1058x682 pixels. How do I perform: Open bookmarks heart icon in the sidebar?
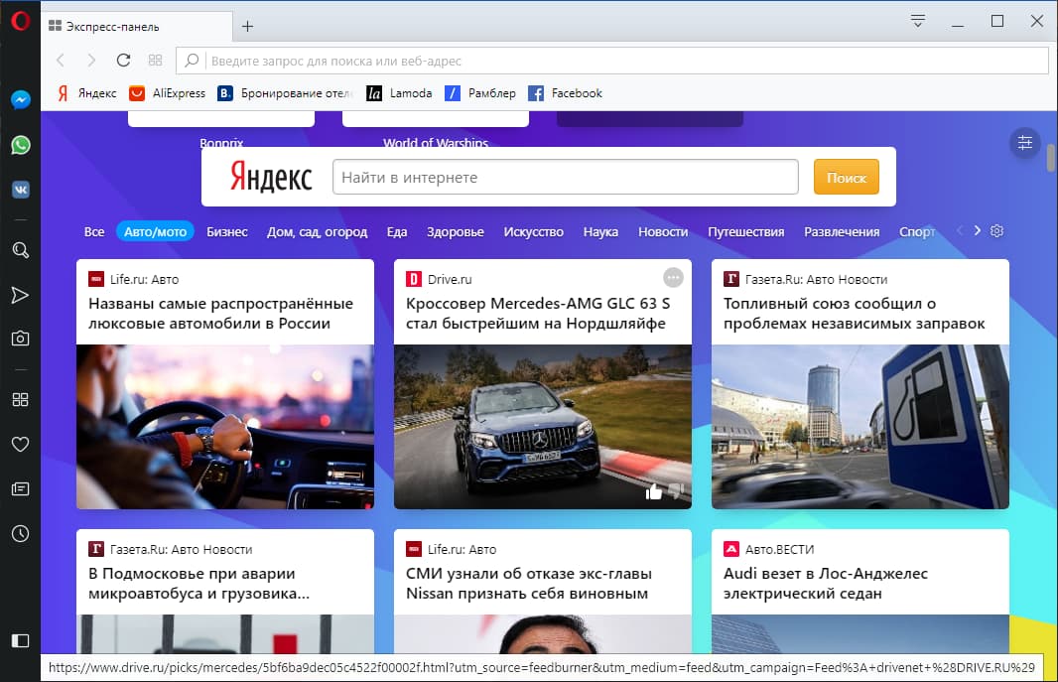point(20,445)
